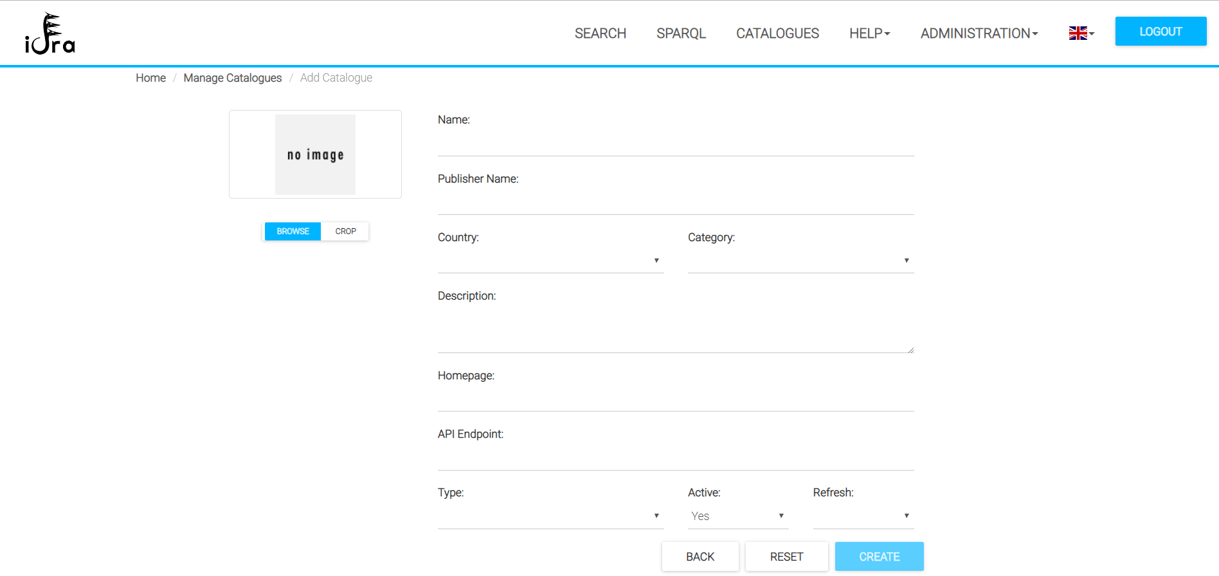Click the CROP button

pyautogui.click(x=345, y=231)
